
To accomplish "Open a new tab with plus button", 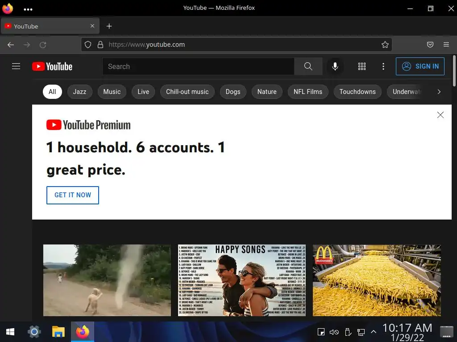I will click(x=109, y=26).
